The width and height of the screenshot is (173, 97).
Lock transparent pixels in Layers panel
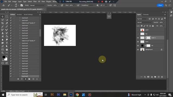pos(142,26)
